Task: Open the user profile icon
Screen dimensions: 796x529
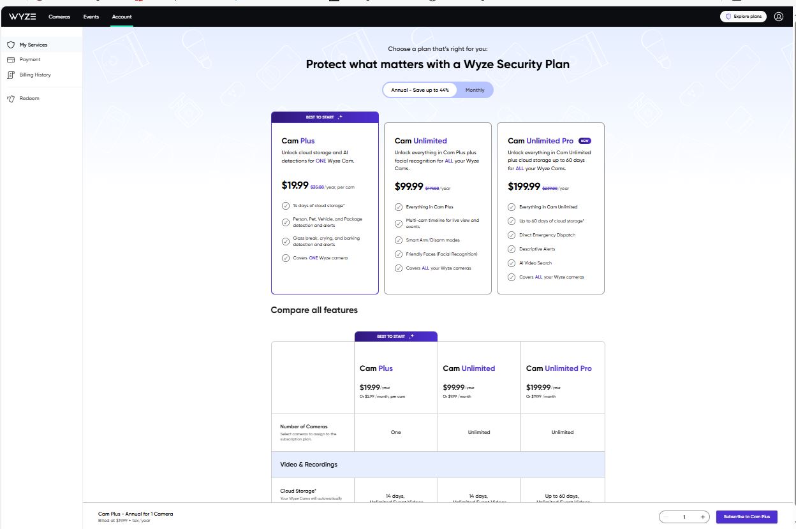Action: [x=778, y=17]
